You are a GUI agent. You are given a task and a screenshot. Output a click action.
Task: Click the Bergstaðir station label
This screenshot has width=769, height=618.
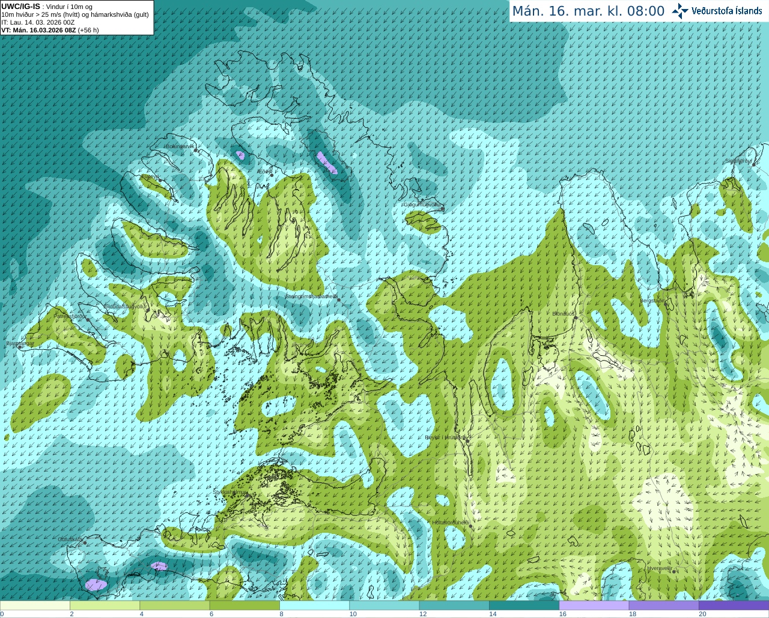click(652, 301)
